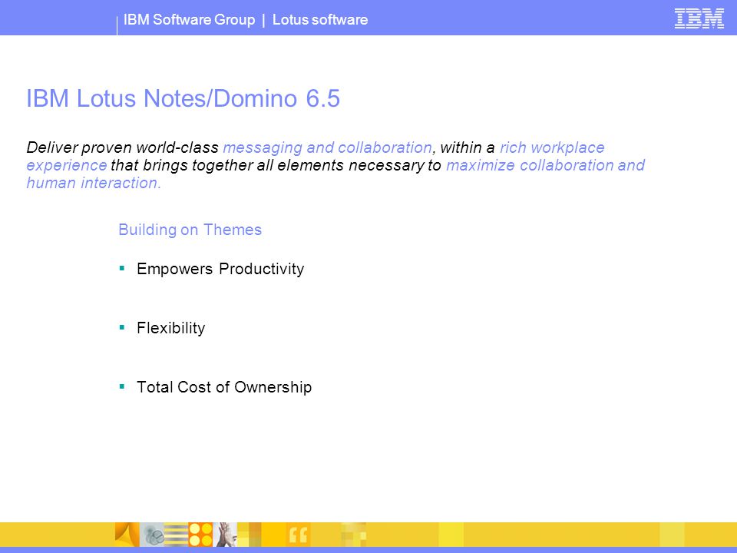737x553 pixels.
Task: Click the 'rich workplace' highlighted phrase
Action: click(552, 147)
